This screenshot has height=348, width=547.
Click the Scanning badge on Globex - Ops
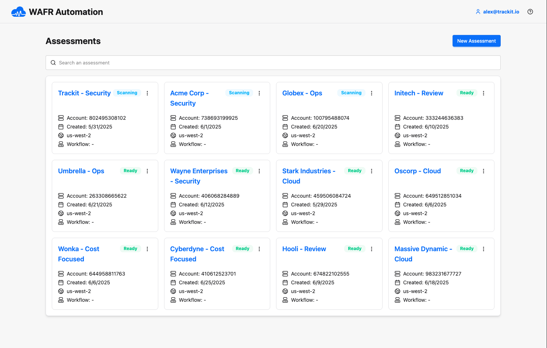click(351, 93)
